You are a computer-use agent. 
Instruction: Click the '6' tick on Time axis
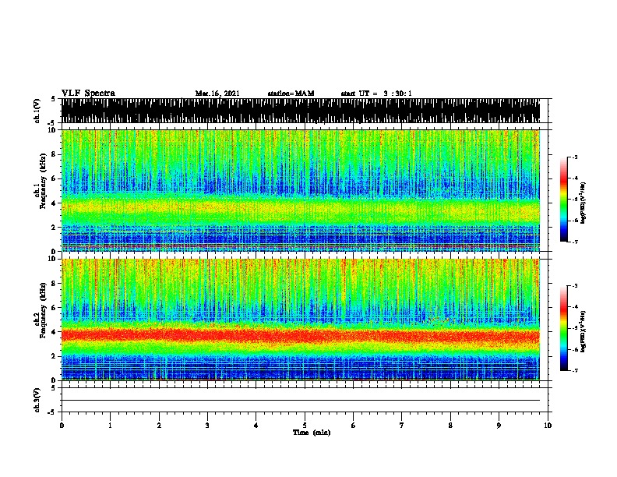(x=353, y=426)
